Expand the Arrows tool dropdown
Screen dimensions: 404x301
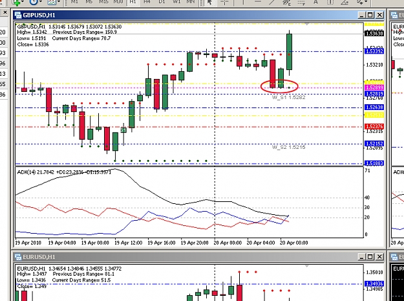366,2
